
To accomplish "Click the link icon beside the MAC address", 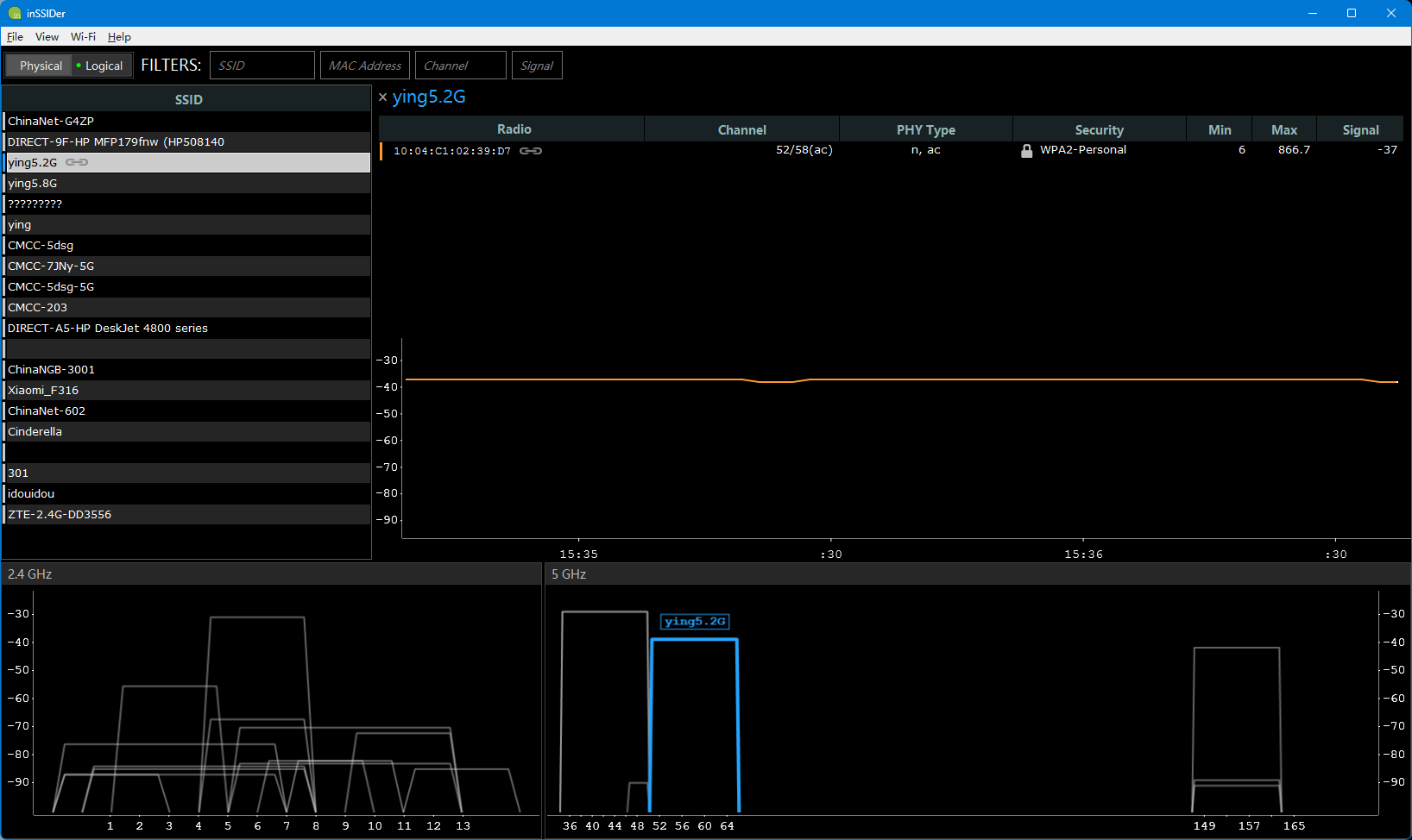I will 531,151.
